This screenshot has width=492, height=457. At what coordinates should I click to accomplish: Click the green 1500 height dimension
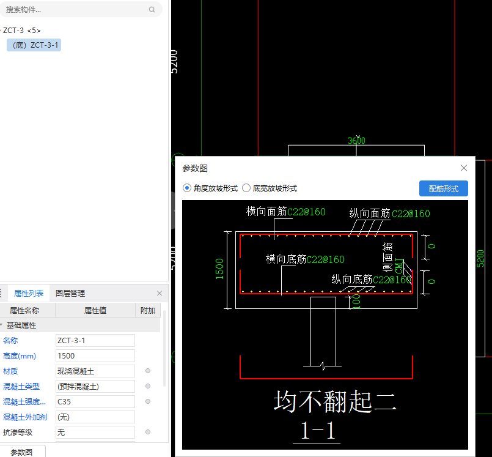point(219,269)
